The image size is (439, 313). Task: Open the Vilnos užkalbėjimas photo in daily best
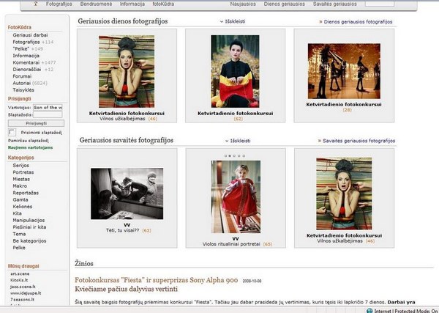coord(127,71)
